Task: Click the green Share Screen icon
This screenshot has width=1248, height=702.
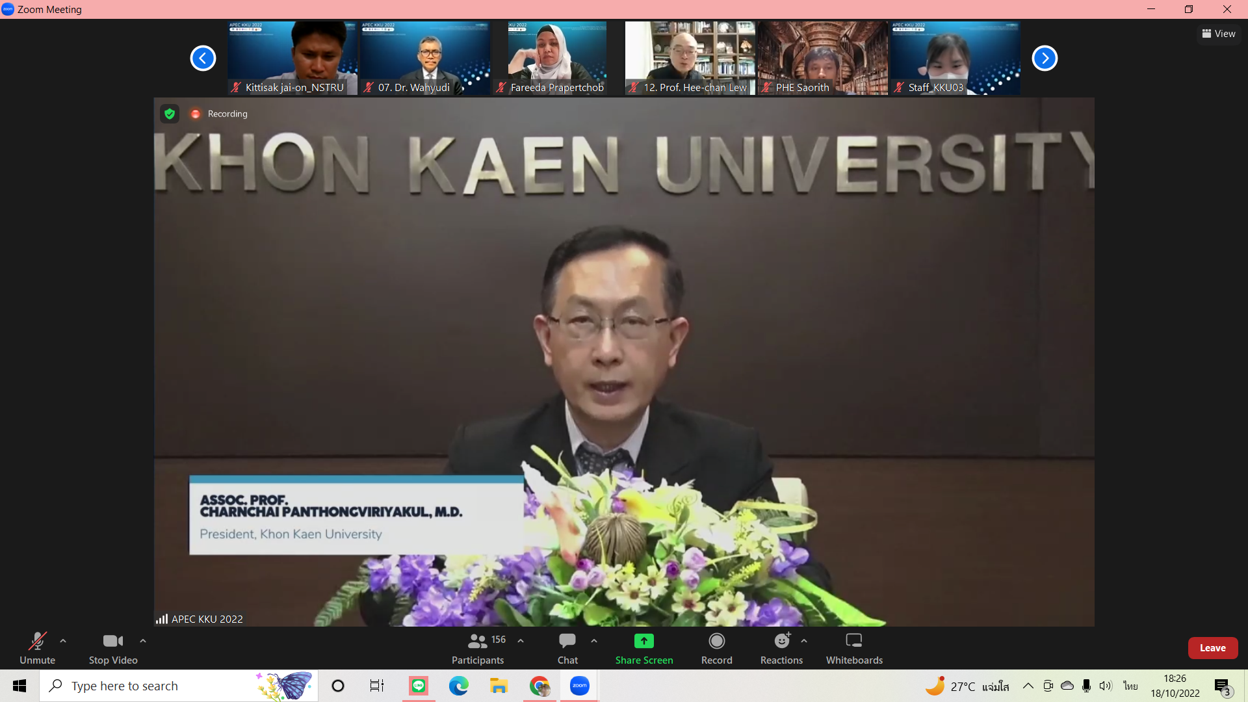Action: (x=643, y=641)
